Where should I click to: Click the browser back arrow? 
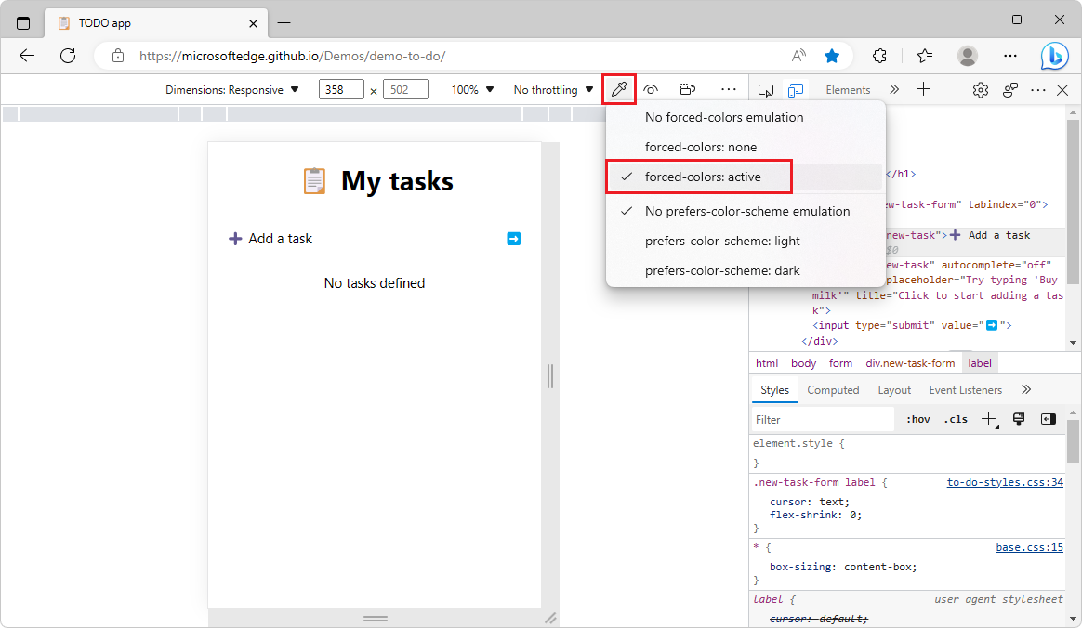point(27,56)
